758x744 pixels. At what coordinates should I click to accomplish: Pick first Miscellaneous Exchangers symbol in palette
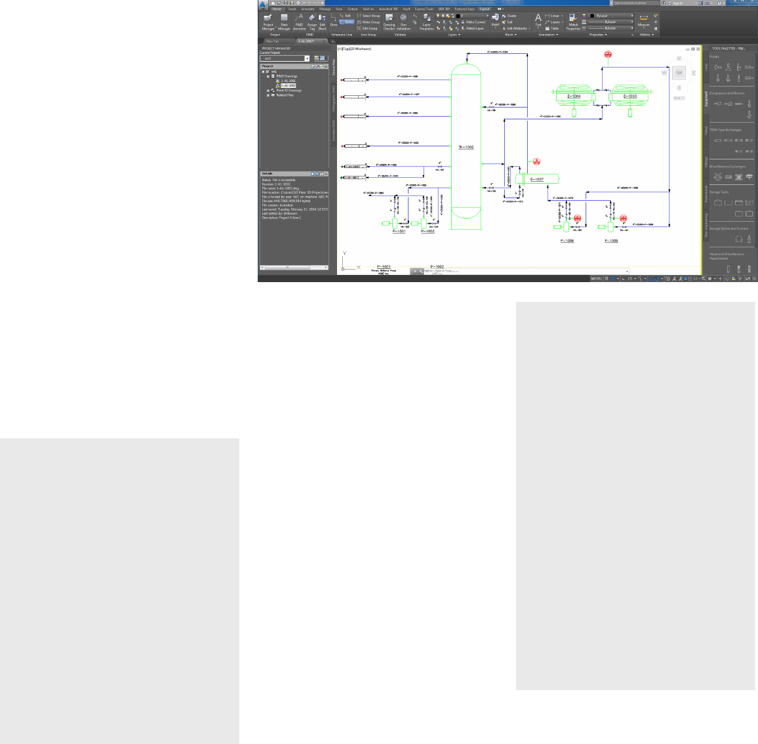tap(718, 177)
